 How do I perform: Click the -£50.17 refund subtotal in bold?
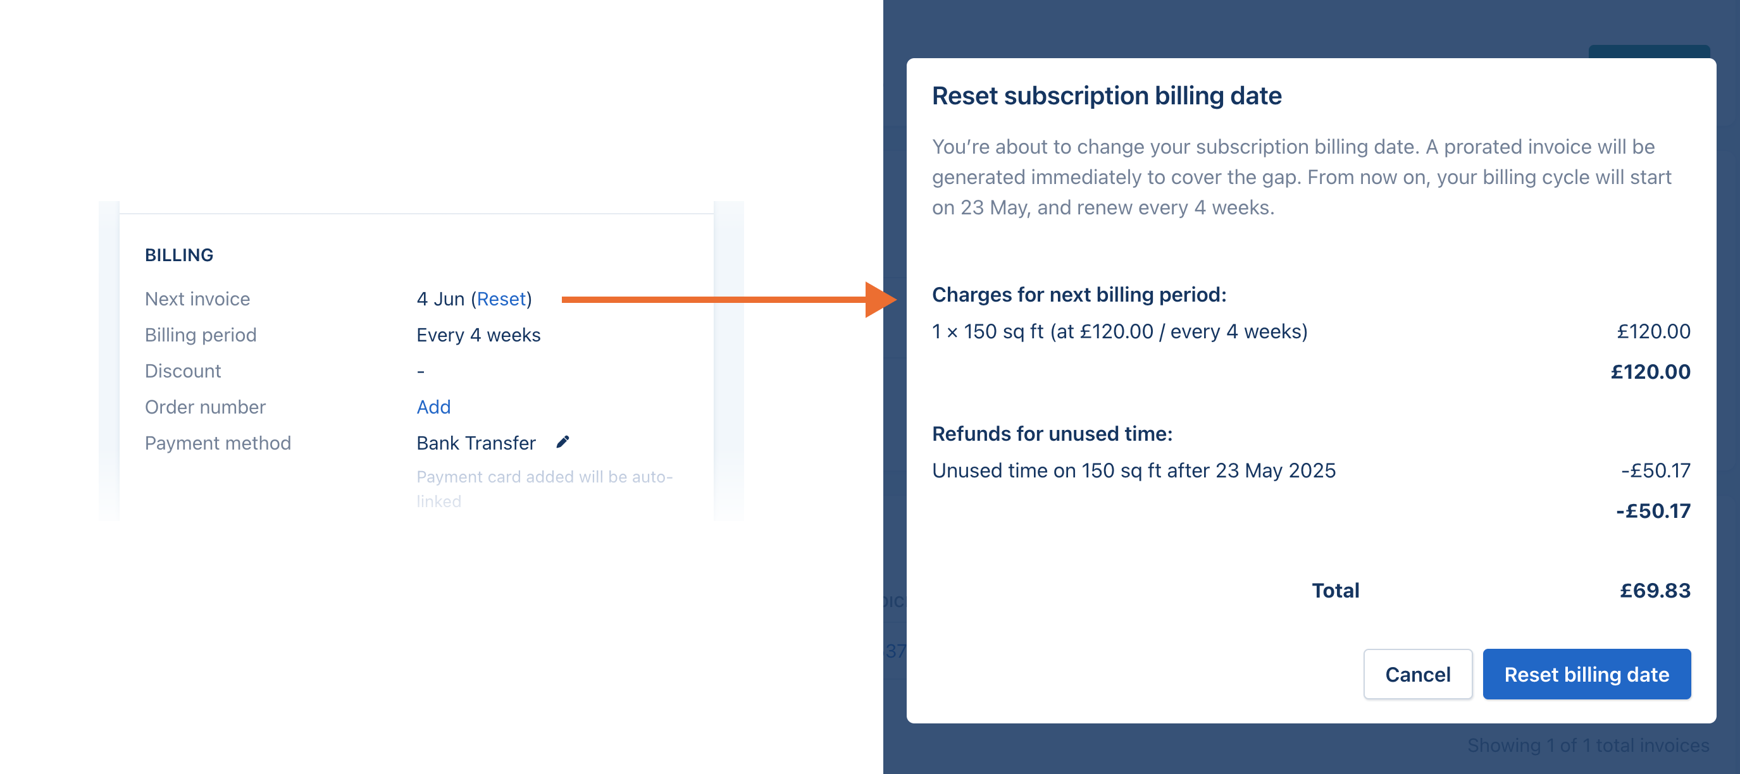pyautogui.click(x=1652, y=511)
